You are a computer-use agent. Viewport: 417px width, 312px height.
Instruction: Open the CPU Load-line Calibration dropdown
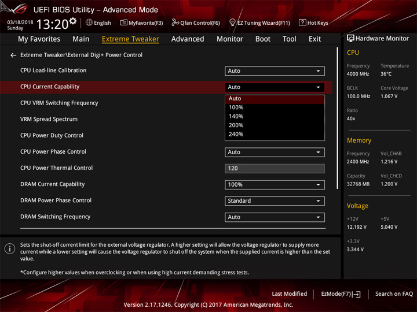click(x=275, y=71)
